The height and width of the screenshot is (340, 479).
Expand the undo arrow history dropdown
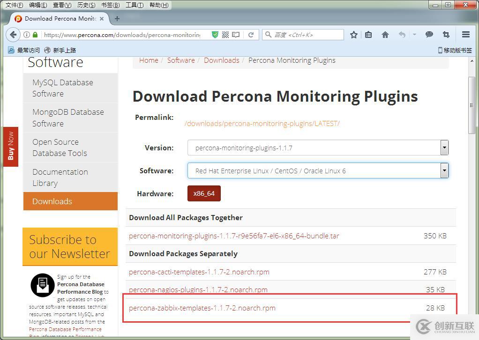pos(414,34)
